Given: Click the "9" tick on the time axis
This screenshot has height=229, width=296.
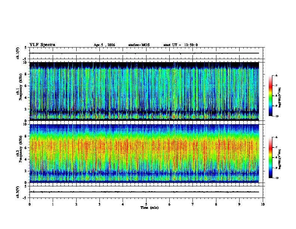Looking at the screenshot, I should point(239,204).
